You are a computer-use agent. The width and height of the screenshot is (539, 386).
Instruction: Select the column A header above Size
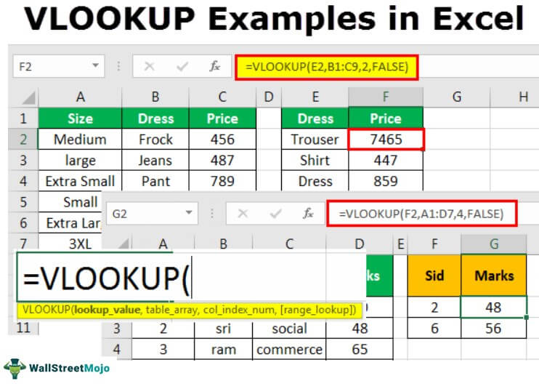click(x=80, y=97)
